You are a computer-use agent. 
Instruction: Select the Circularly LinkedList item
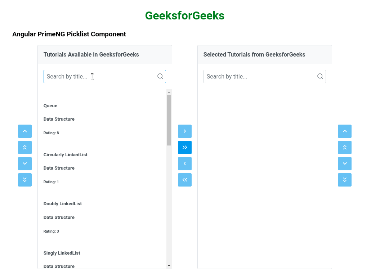(101, 168)
